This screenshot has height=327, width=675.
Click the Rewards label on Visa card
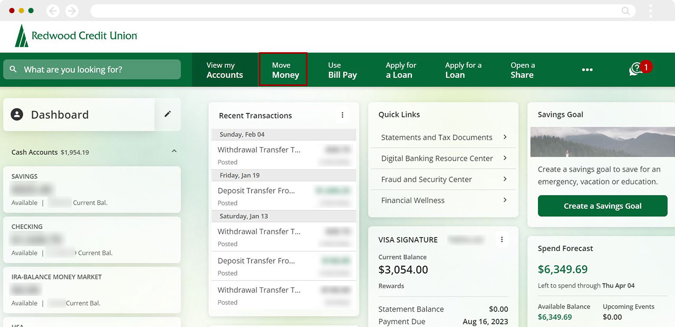coord(391,286)
